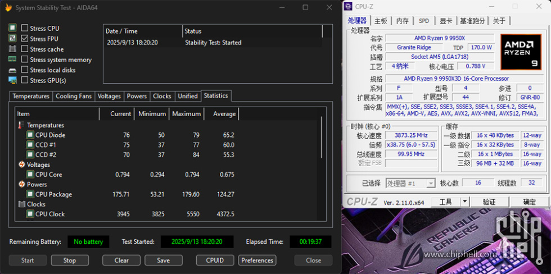Click the AMD Ryzen 9 logo
Screen dimensions: 551x274
click(521, 51)
